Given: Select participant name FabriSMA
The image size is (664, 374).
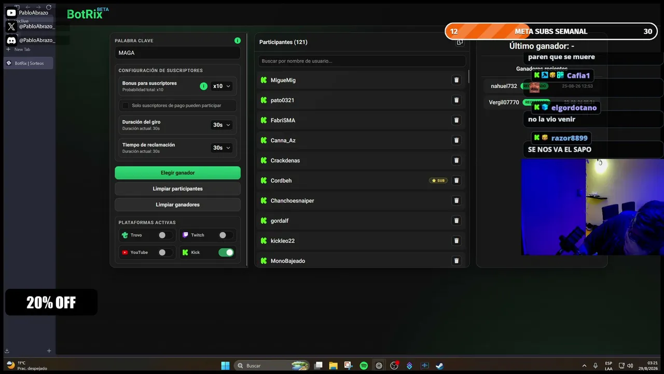Looking at the screenshot, I should [x=283, y=121].
